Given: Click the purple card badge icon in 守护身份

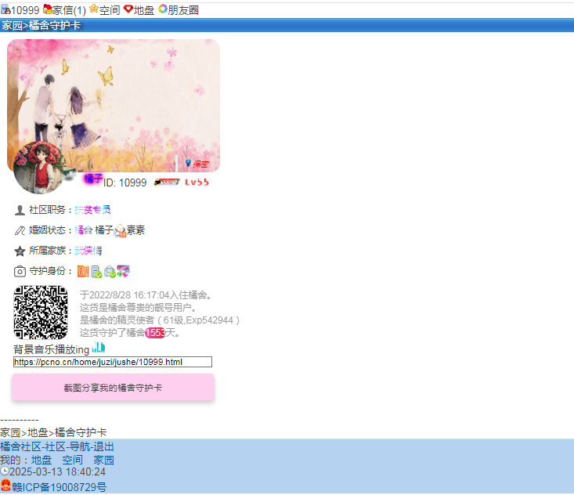Looking at the screenshot, I should coord(123,271).
